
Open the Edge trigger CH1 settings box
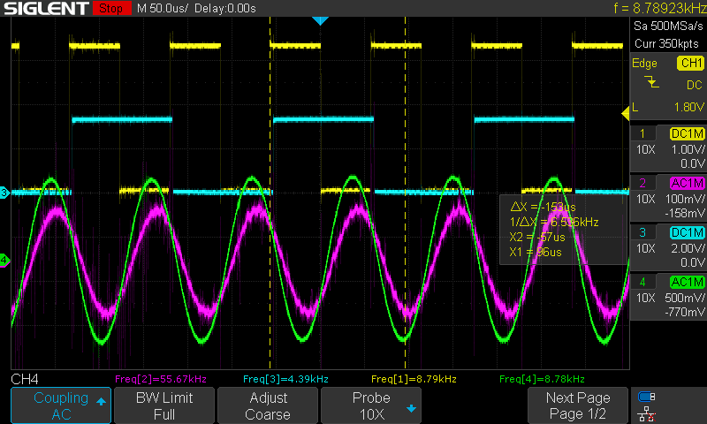tap(668, 85)
